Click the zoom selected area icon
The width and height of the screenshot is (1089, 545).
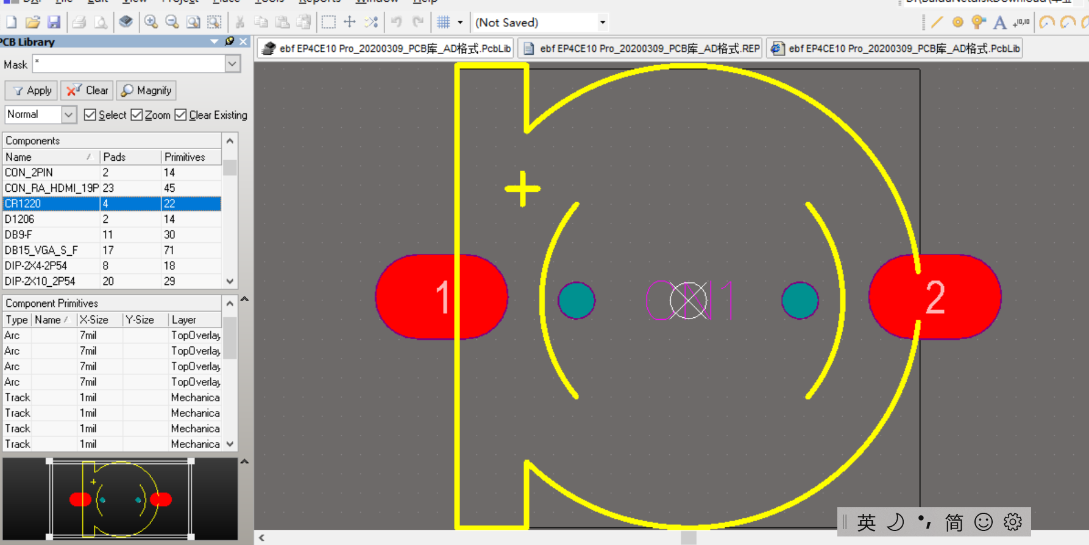coord(215,23)
